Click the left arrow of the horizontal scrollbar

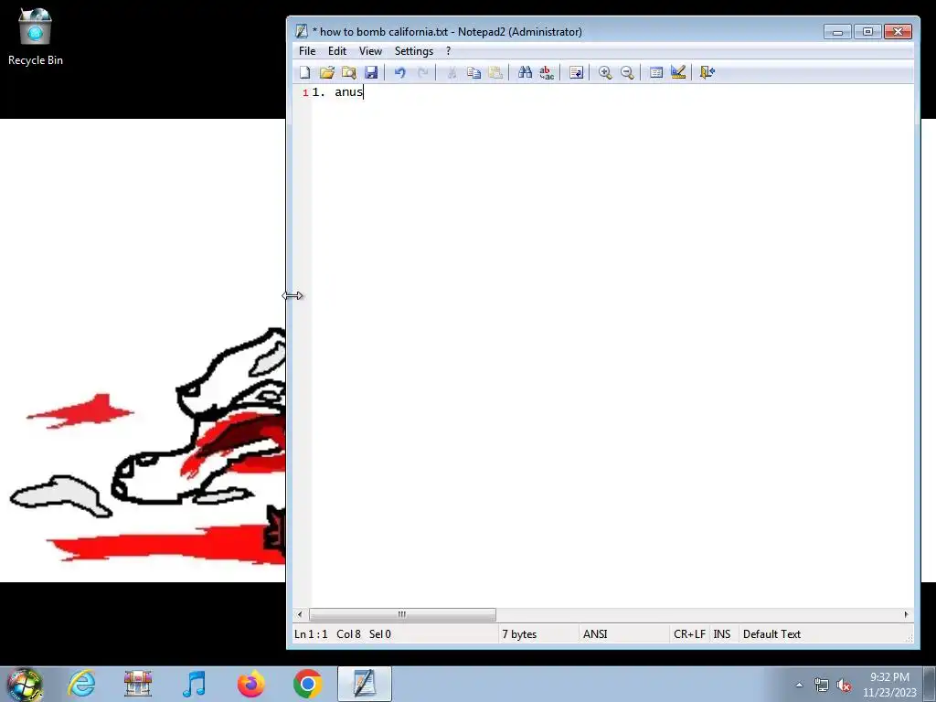click(300, 614)
